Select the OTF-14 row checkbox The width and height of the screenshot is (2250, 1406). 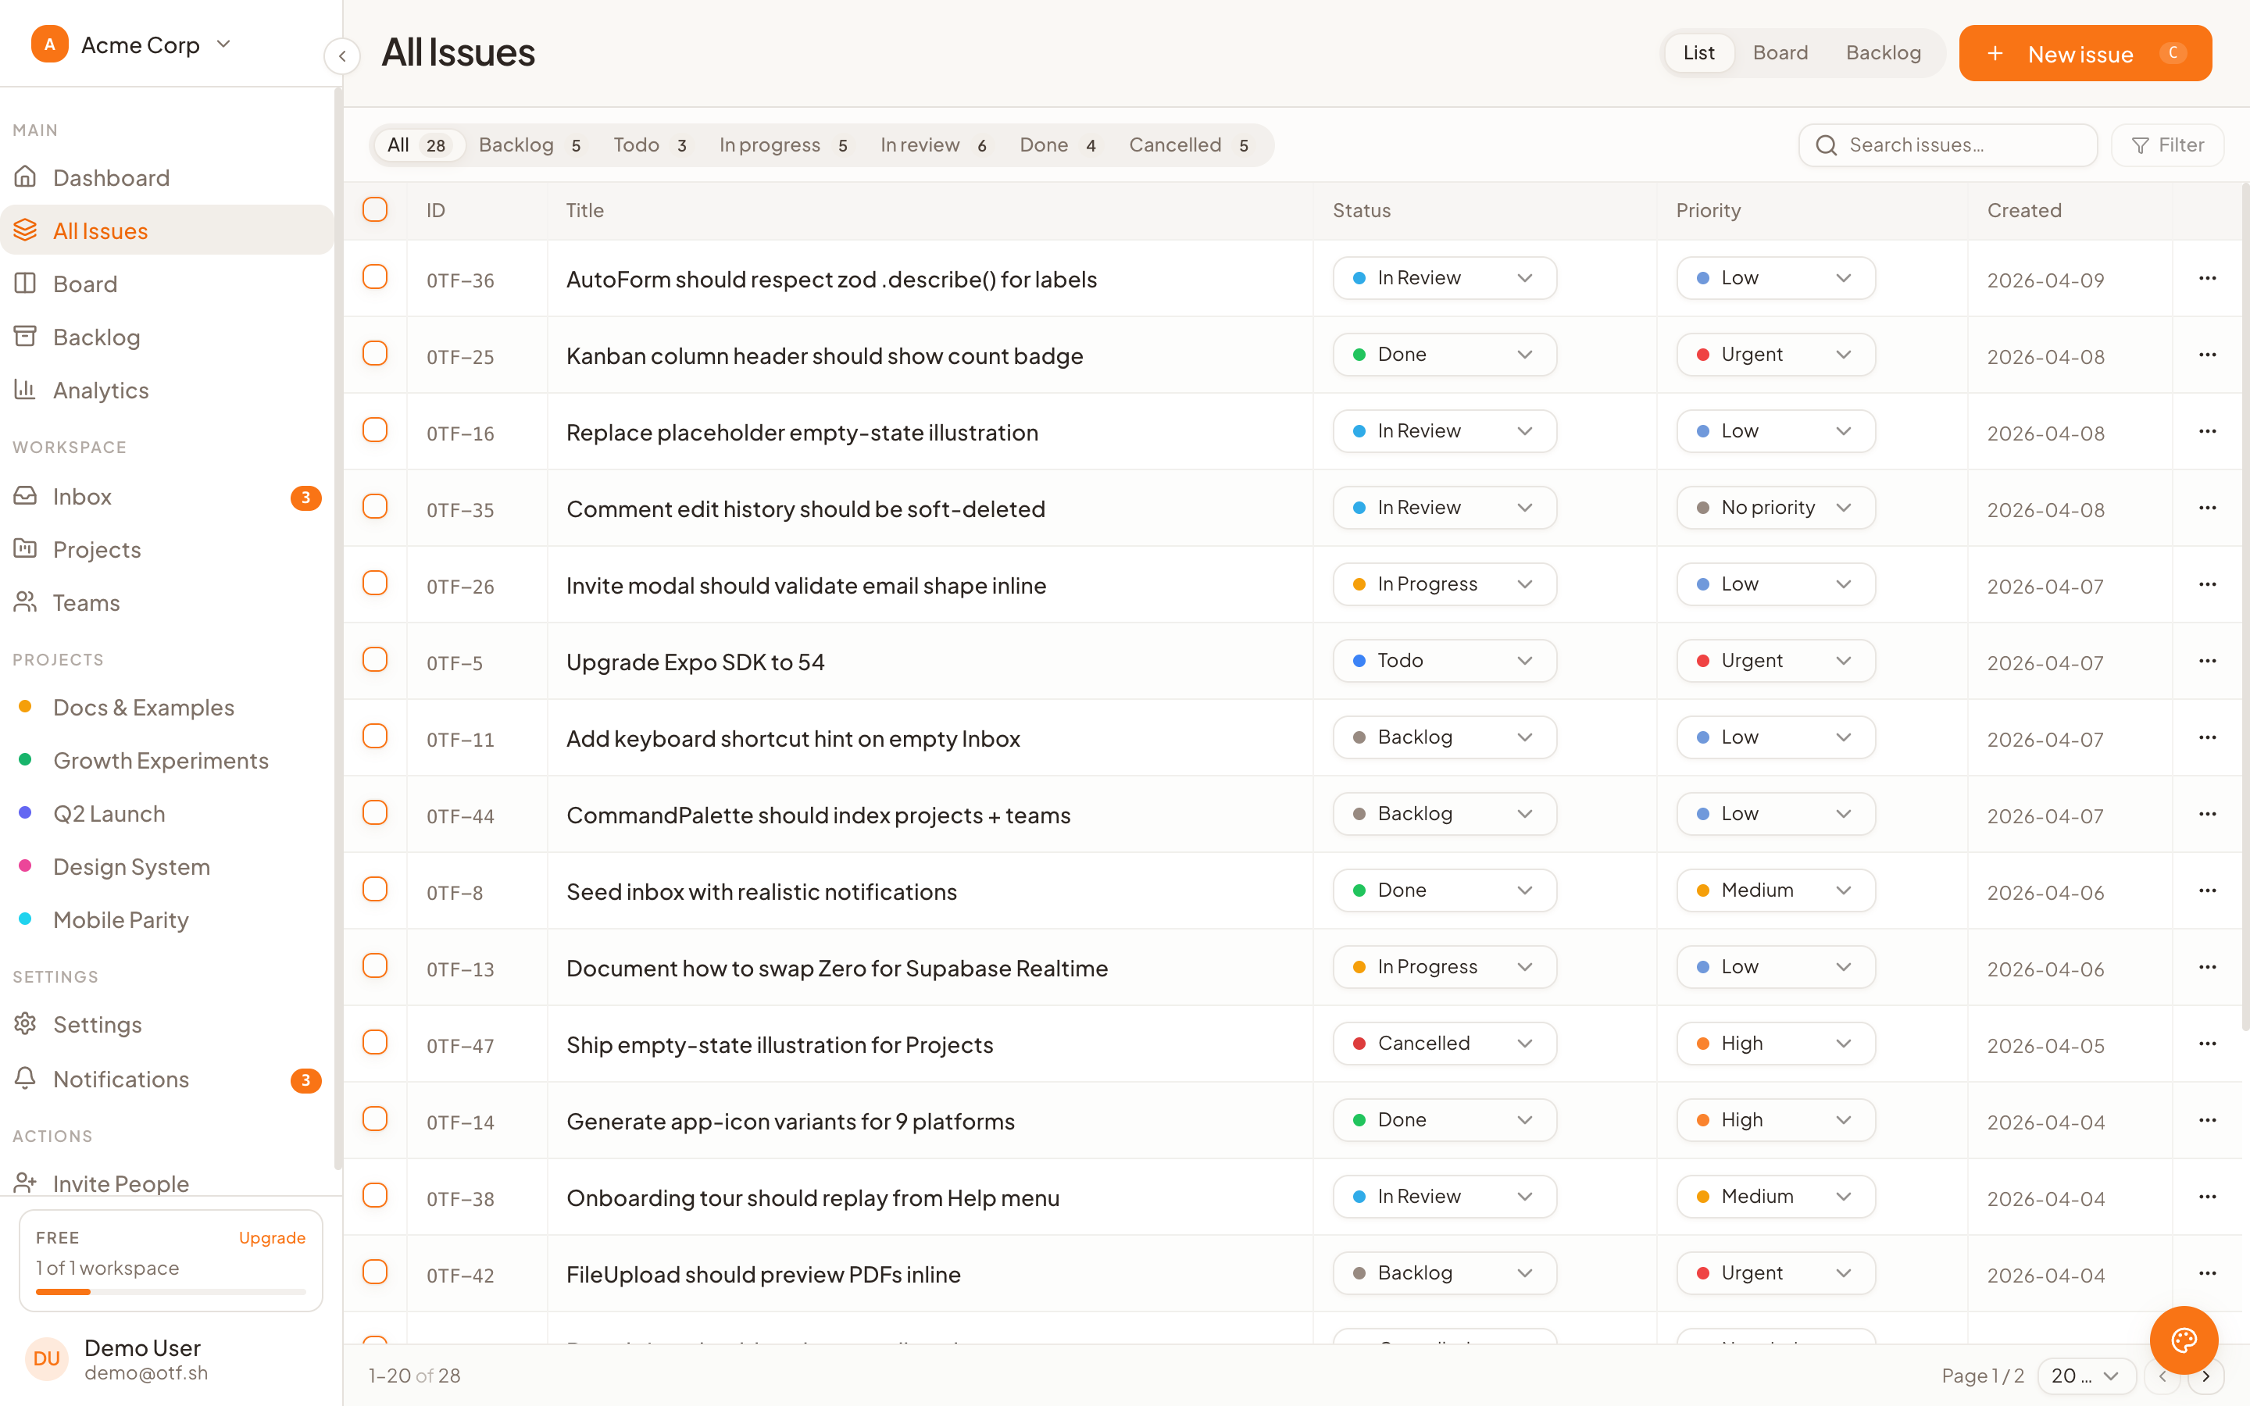375,1119
